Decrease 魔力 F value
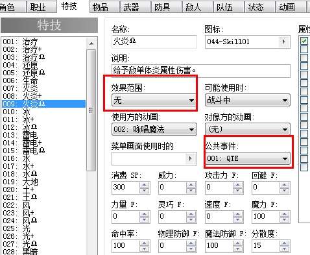 click(x=284, y=219)
